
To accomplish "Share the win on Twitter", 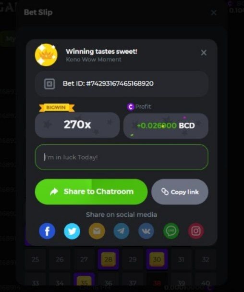I will pyautogui.click(x=72, y=231).
